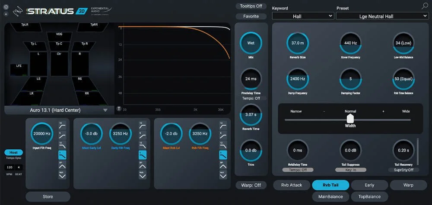Click the search magnifier icon
This screenshot has width=432, height=205.
pos(425,6)
